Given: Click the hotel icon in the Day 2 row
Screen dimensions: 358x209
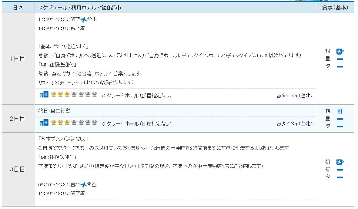Looking at the screenshot, I should tap(44, 123).
